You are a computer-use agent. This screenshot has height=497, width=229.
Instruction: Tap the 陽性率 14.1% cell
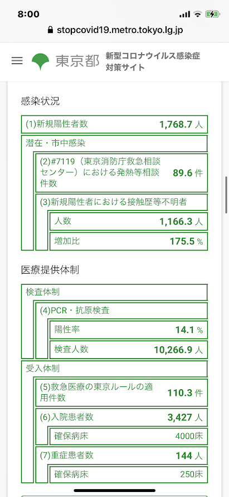129,330
